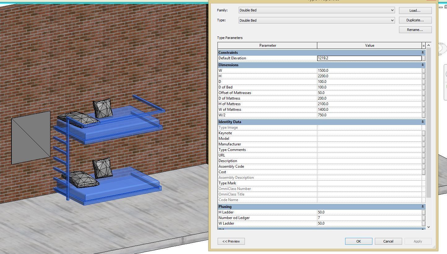Image resolution: width=447 pixels, height=254 pixels.
Task: Click the Preview button to show preview pane
Action: click(x=231, y=241)
